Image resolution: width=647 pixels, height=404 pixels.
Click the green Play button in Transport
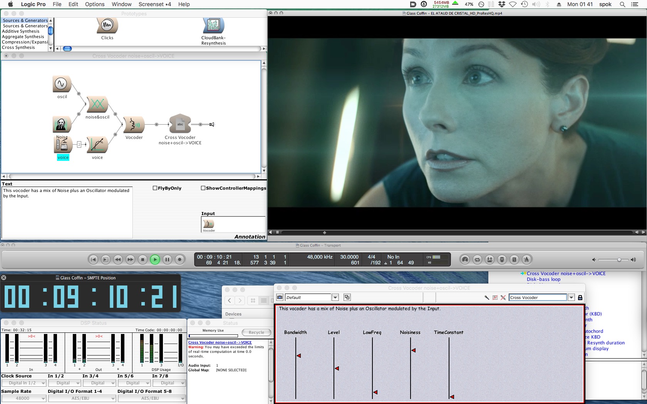tap(155, 259)
